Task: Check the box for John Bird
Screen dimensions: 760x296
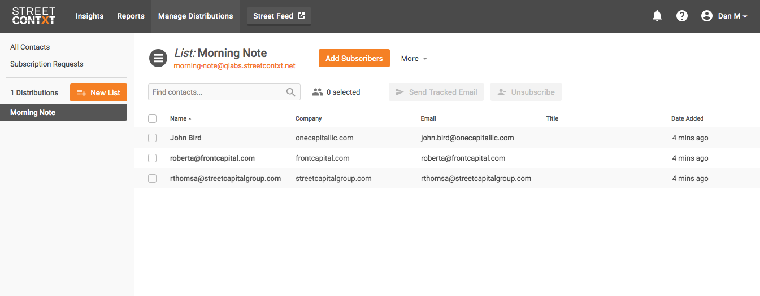Action: click(x=152, y=138)
